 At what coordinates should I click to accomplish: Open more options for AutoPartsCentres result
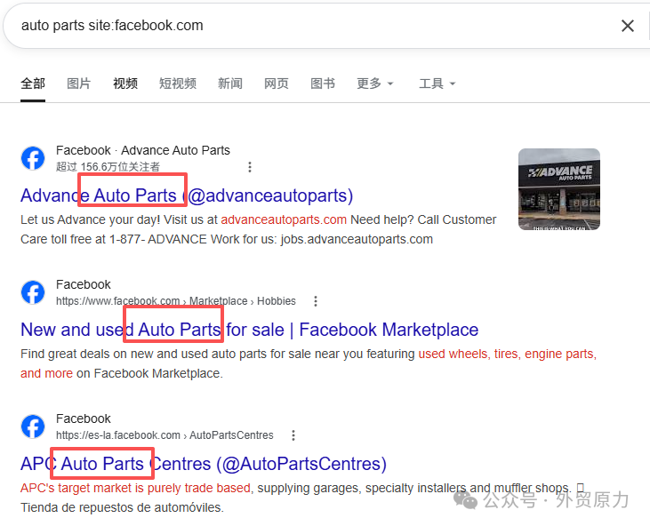[x=293, y=435]
